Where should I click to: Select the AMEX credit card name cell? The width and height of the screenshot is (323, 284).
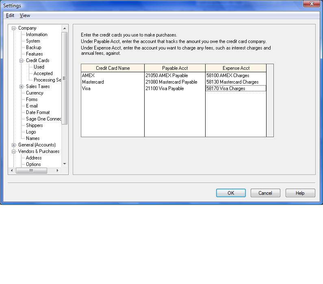click(x=113, y=75)
